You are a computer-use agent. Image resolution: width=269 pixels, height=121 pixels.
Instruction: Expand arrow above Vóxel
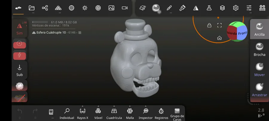click(x=98, y=106)
